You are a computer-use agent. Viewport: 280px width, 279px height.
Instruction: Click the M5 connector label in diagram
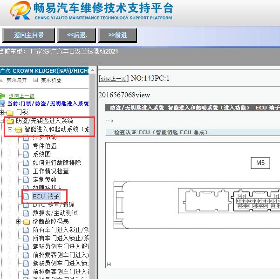point(260,163)
